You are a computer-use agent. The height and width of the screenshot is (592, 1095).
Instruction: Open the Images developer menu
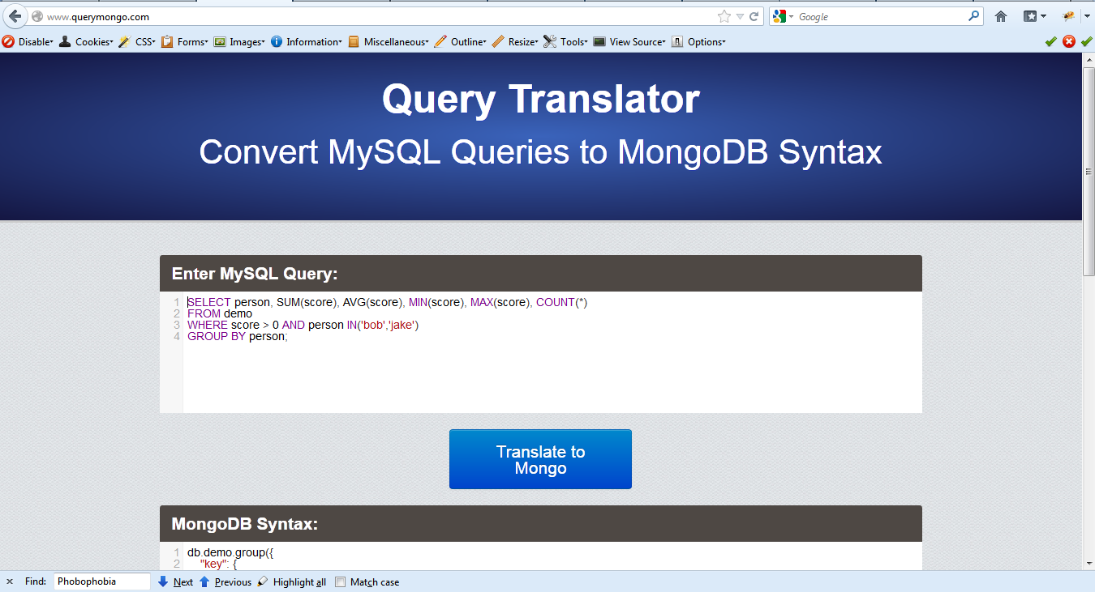tap(239, 42)
